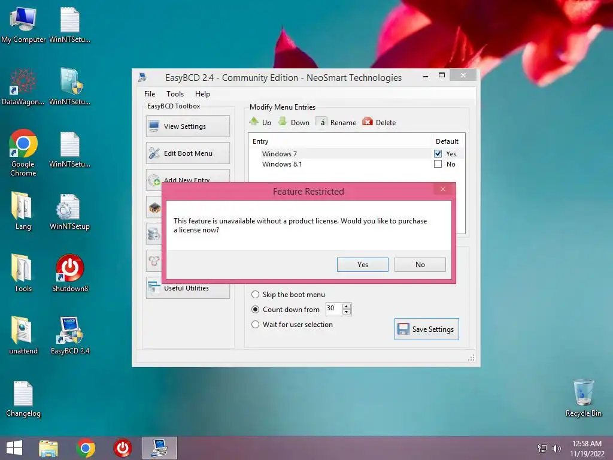Open the Lang folder on the desktop

[x=23, y=210]
